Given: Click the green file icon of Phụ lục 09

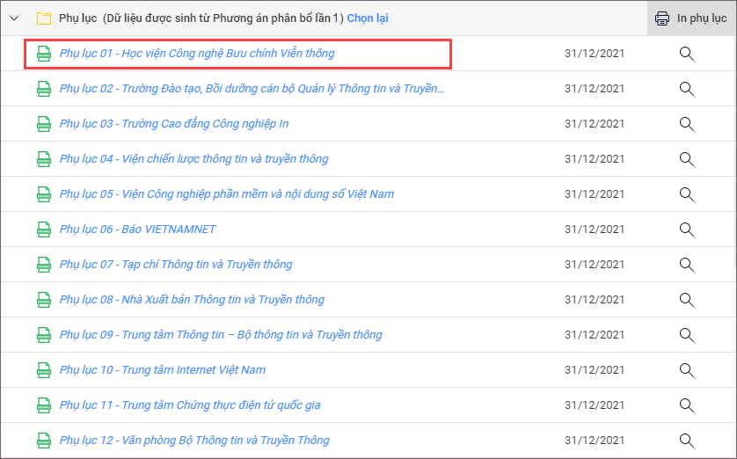Looking at the screenshot, I should [x=43, y=335].
